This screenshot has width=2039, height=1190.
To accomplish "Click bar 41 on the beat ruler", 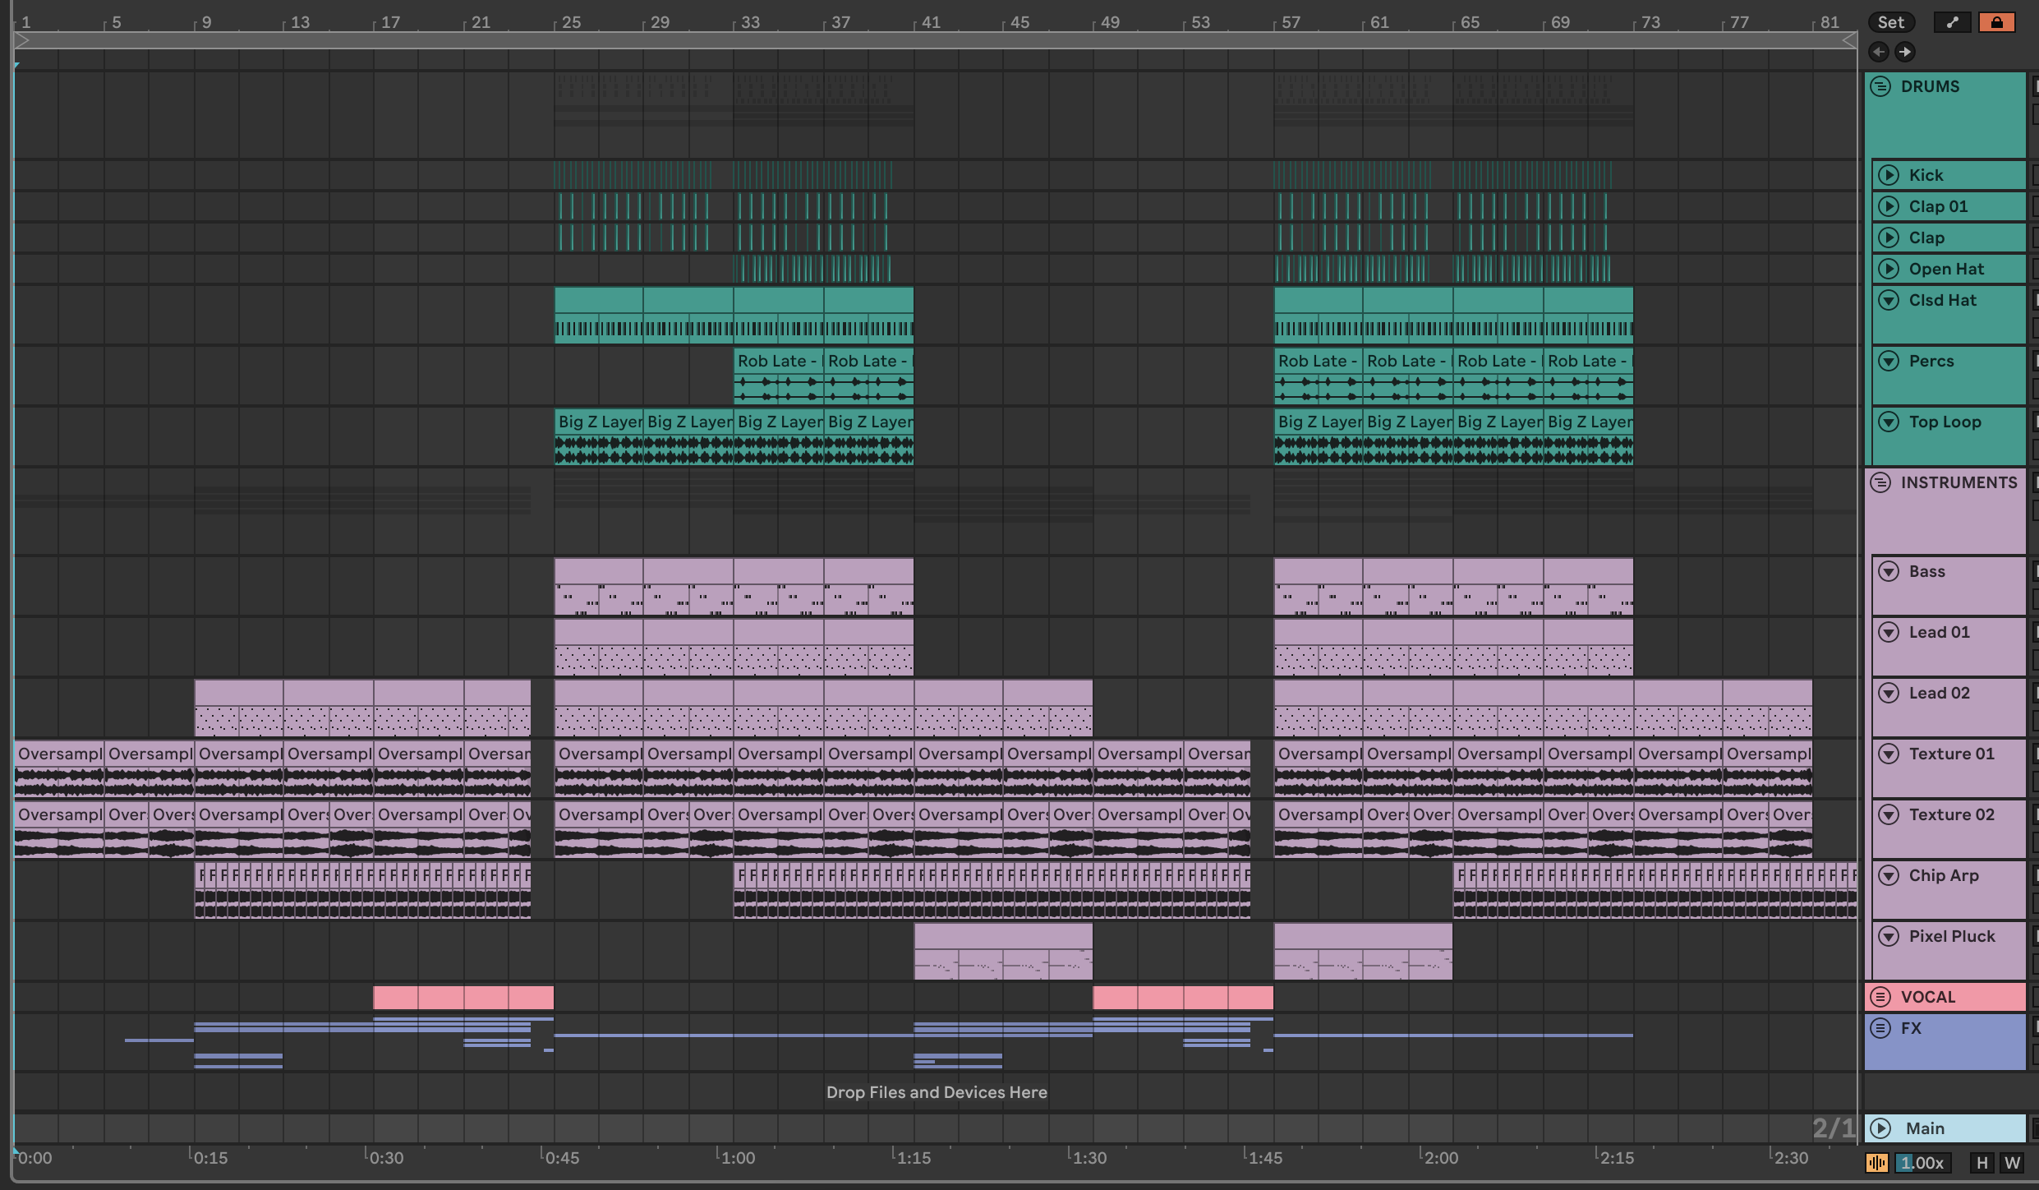I will [930, 22].
